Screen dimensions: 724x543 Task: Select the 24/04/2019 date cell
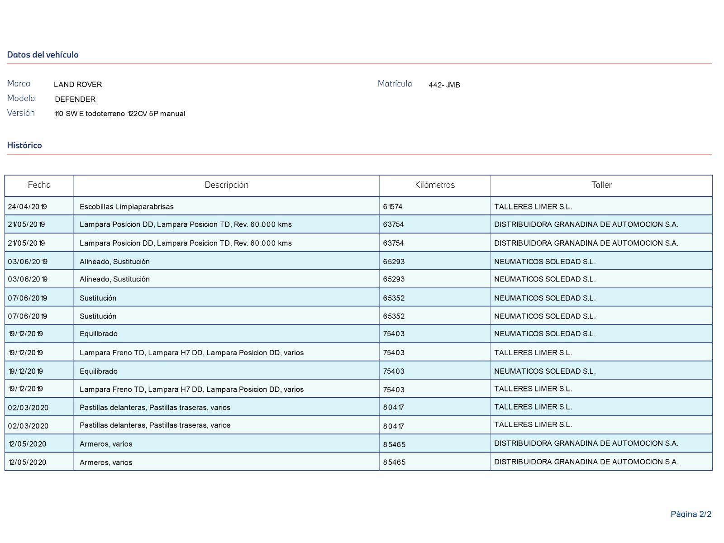tap(27, 207)
